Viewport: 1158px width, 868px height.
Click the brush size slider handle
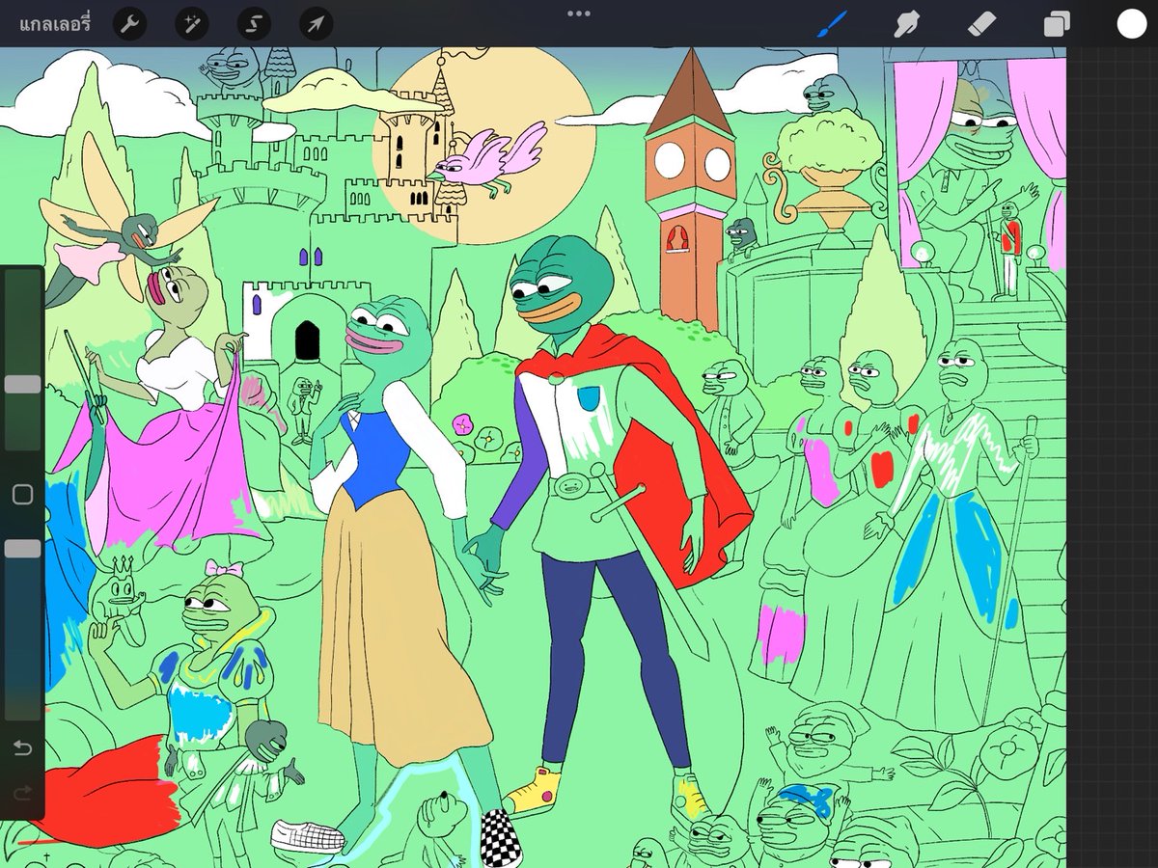coord(22,384)
